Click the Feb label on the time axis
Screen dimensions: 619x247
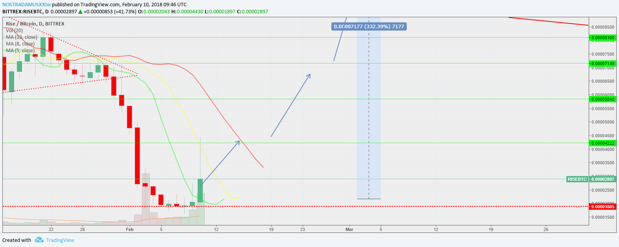[x=130, y=229]
